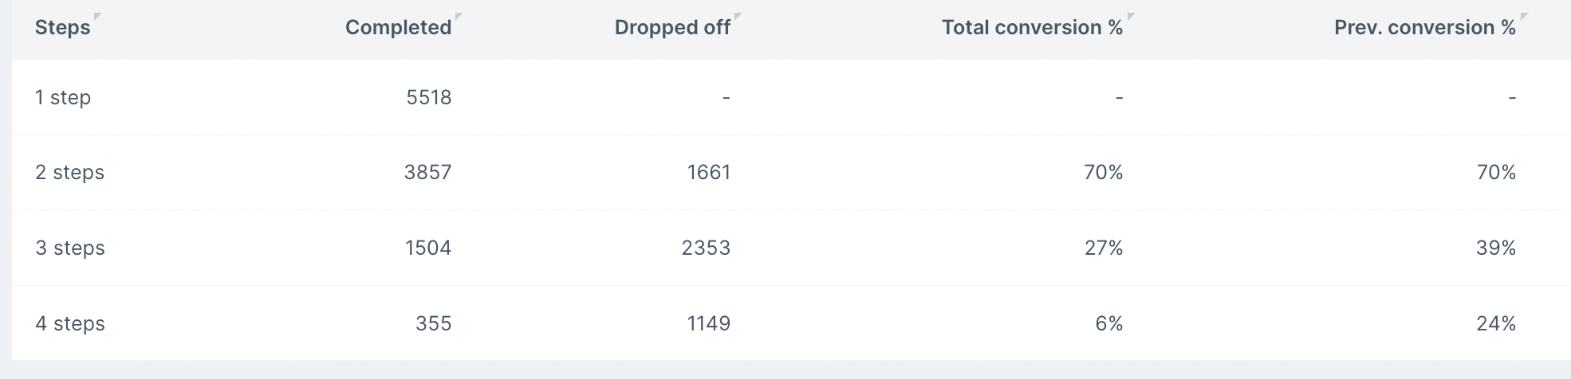The height and width of the screenshot is (379, 1571).
Task: Open the Steps header corner triangle
Action: (98, 17)
